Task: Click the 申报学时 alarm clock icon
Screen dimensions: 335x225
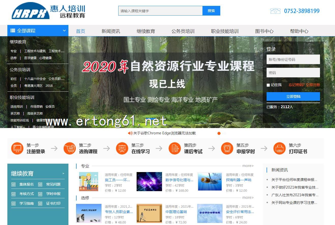Action: pyautogui.click(x=227, y=148)
